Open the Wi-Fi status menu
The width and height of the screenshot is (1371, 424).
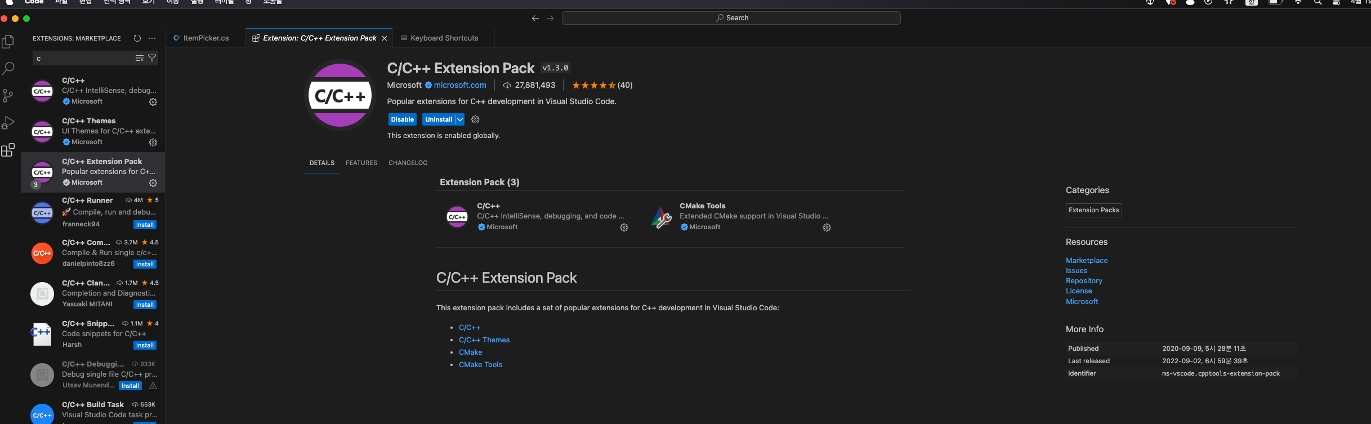(x=1298, y=2)
